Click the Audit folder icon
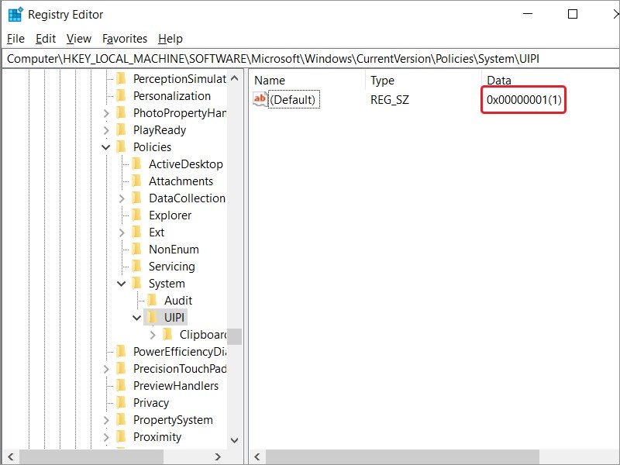This screenshot has height=465, width=620. [152, 300]
